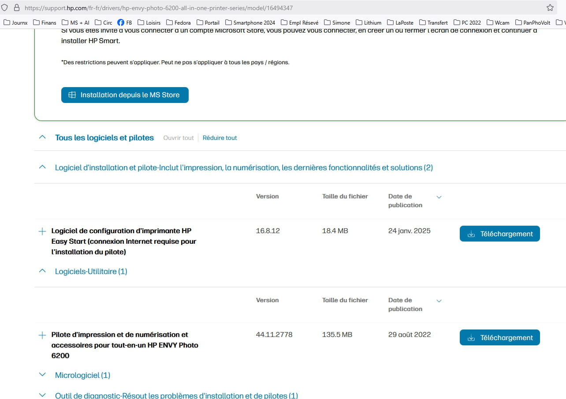Click the Micrologiciel (1) heading

pos(82,375)
